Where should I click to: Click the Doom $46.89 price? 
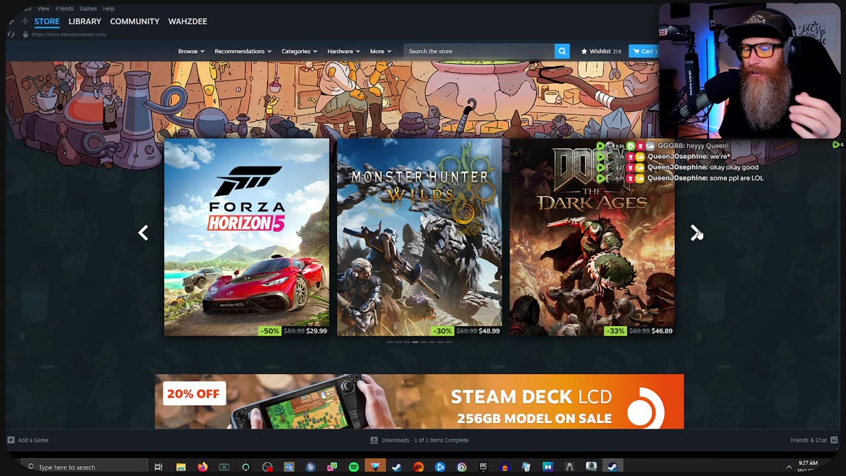(x=662, y=331)
